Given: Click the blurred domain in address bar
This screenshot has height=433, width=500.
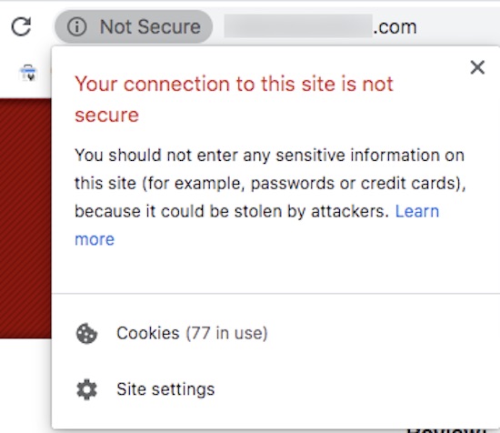Looking at the screenshot, I should point(298,26).
